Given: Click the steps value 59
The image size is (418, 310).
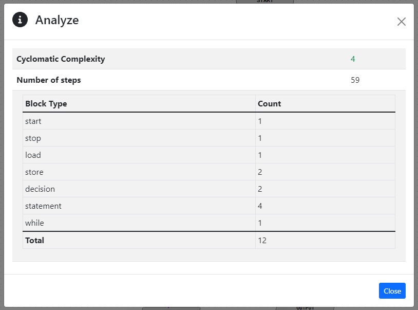Looking at the screenshot, I should [355, 80].
